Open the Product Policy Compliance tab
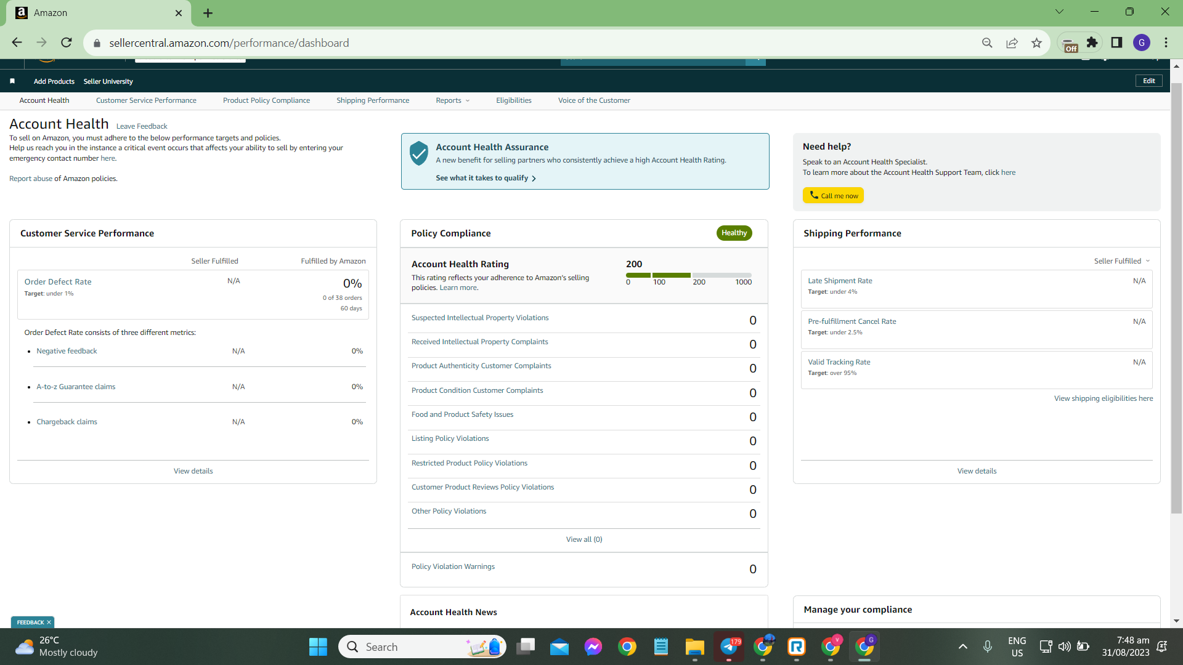The width and height of the screenshot is (1183, 665). 266,100
